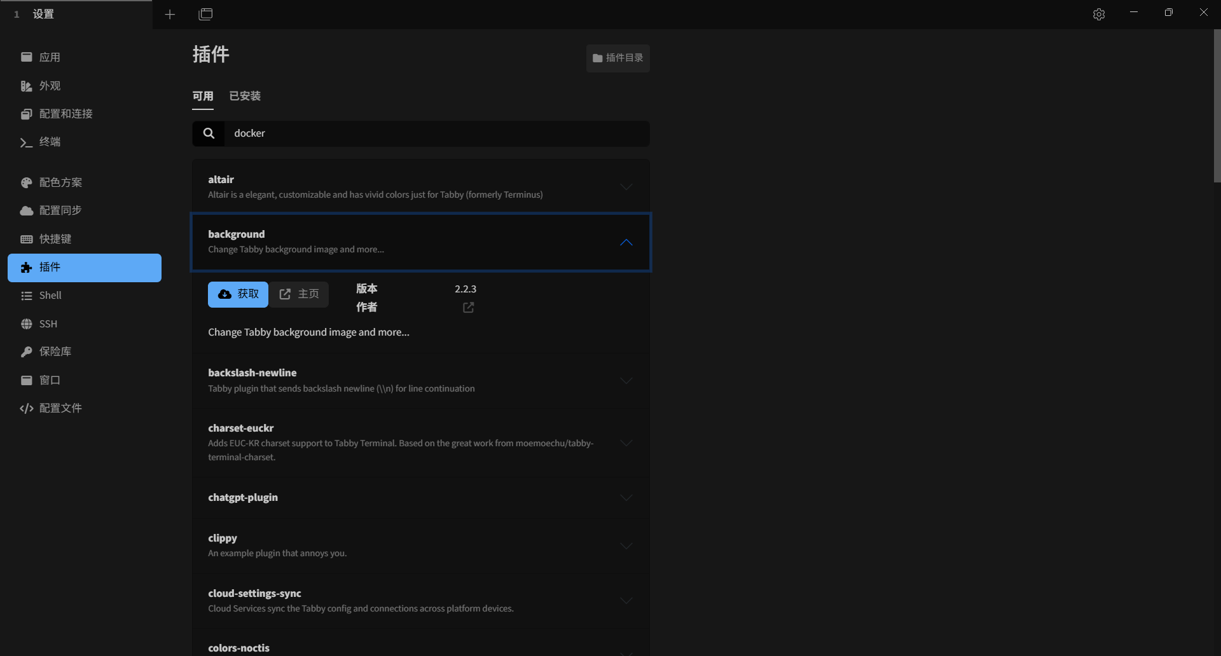This screenshot has width=1221, height=656.
Task: Expand the clippy plugin entry
Action: [626, 546]
